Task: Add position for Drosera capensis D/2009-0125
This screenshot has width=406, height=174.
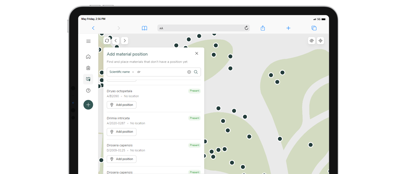Action: click(122, 159)
